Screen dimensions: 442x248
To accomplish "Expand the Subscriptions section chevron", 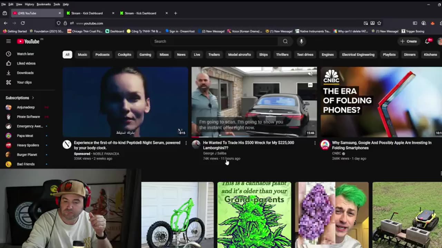I will pyautogui.click(x=33, y=98).
